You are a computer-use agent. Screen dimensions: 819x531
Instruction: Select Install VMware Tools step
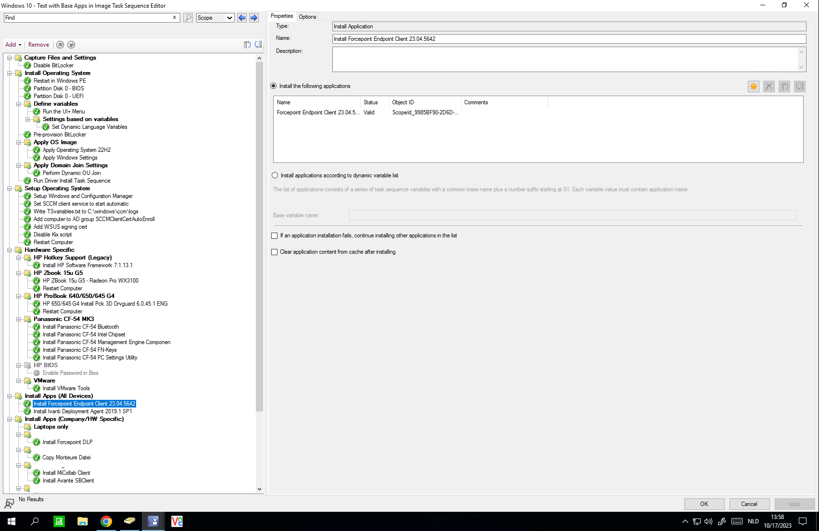[x=66, y=388]
